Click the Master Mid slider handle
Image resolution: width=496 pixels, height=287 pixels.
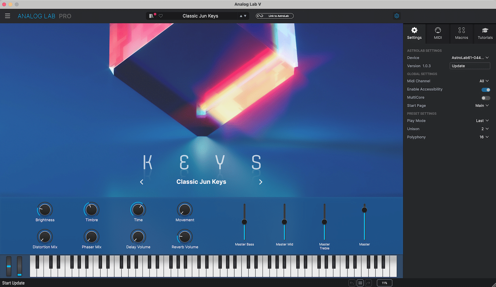point(284,222)
